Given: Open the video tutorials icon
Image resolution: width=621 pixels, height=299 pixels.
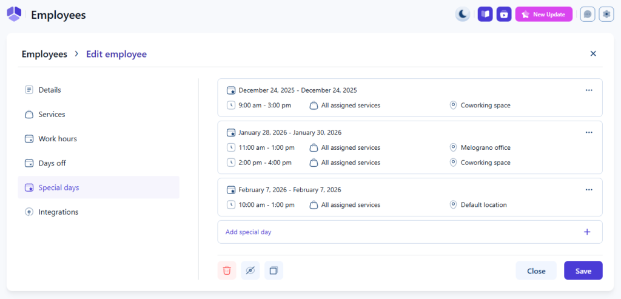Looking at the screenshot, I should click(503, 14).
